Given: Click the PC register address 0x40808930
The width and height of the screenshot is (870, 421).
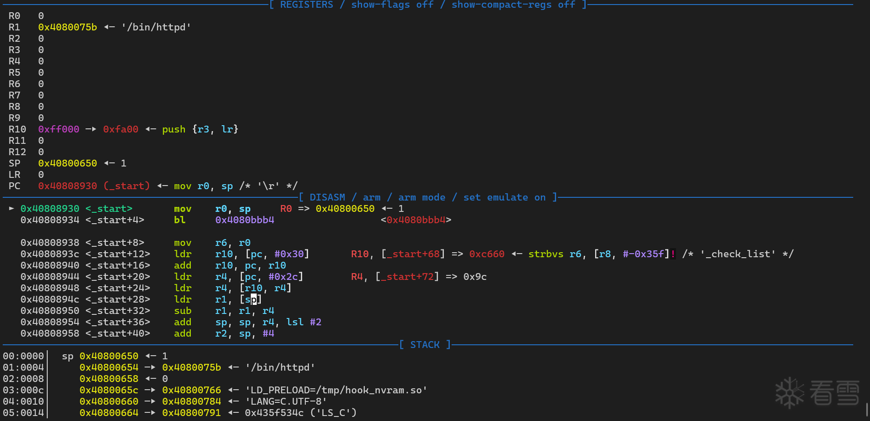Looking at the screenshot, I should tap(68, 186).
